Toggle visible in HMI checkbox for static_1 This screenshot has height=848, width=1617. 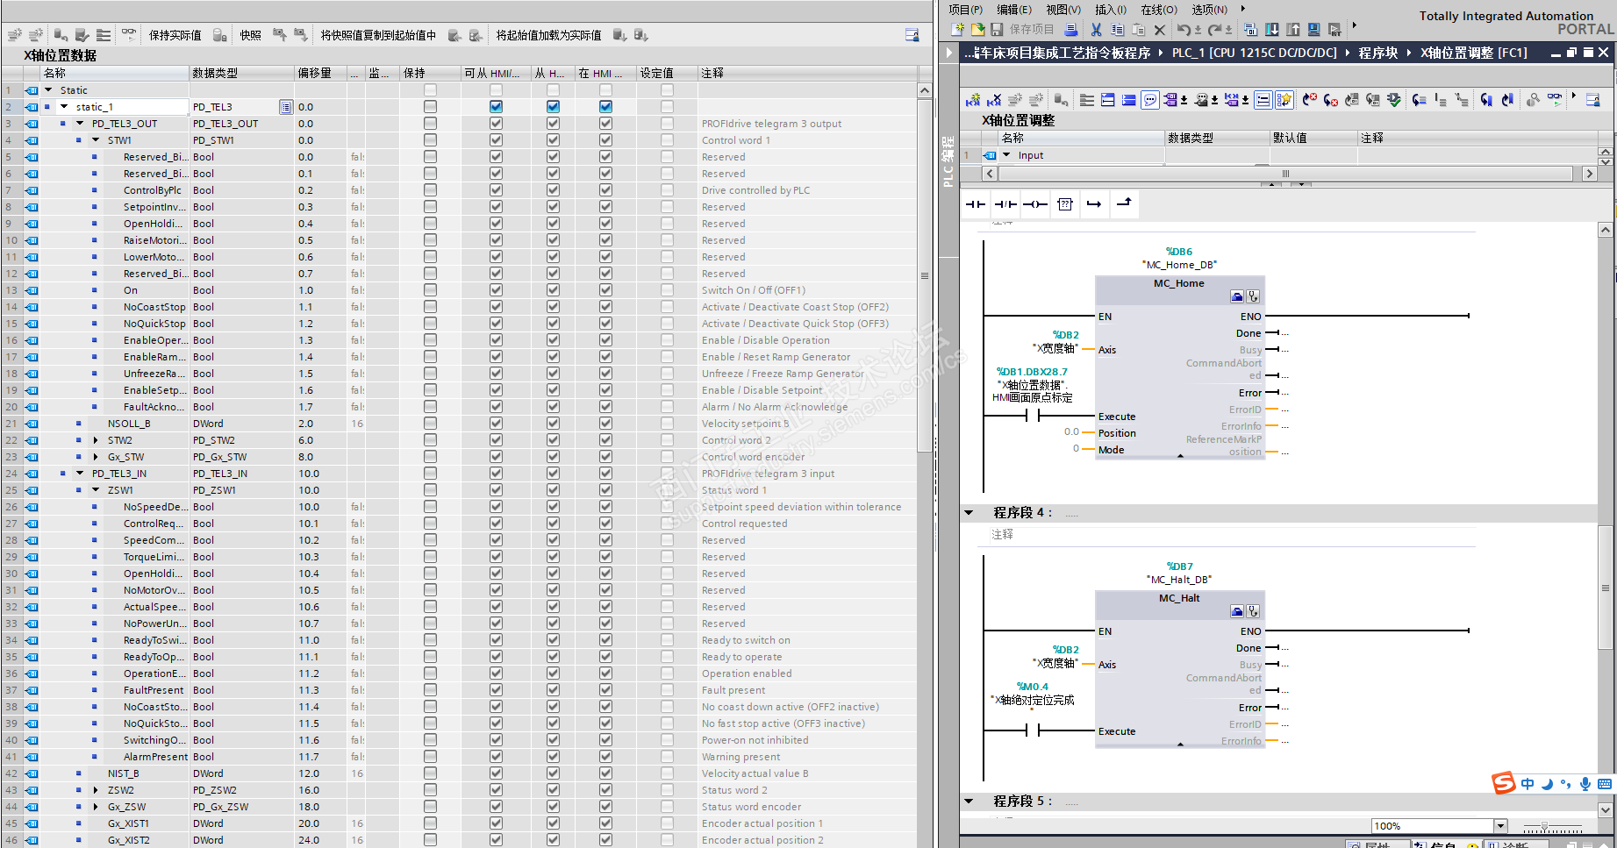click(605, 107)
